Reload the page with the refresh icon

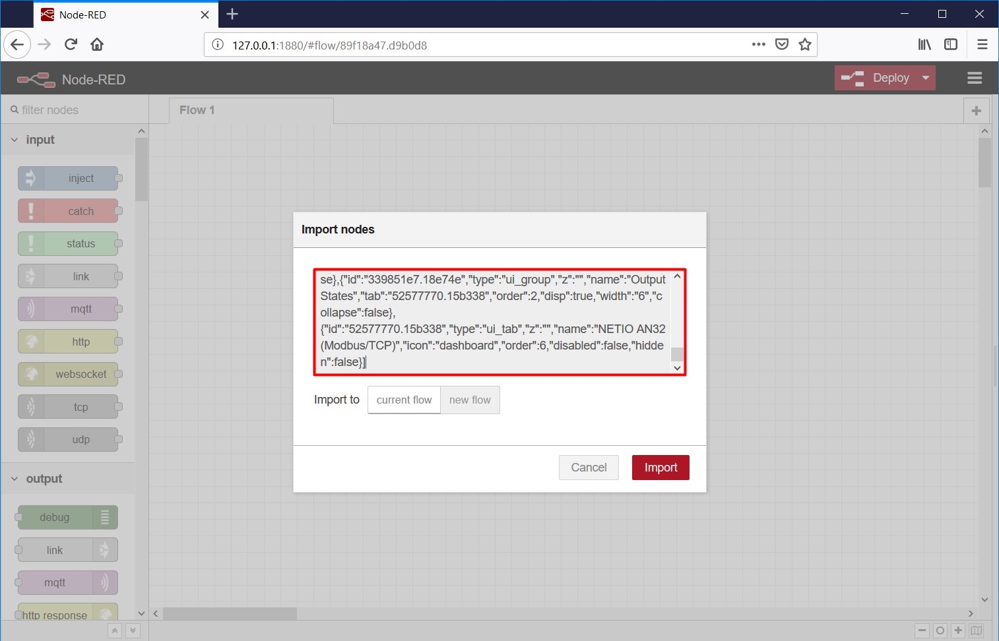(x=71, y=45)
